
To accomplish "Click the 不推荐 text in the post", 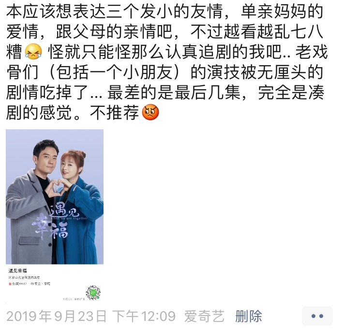I will (x=115, y=112).
